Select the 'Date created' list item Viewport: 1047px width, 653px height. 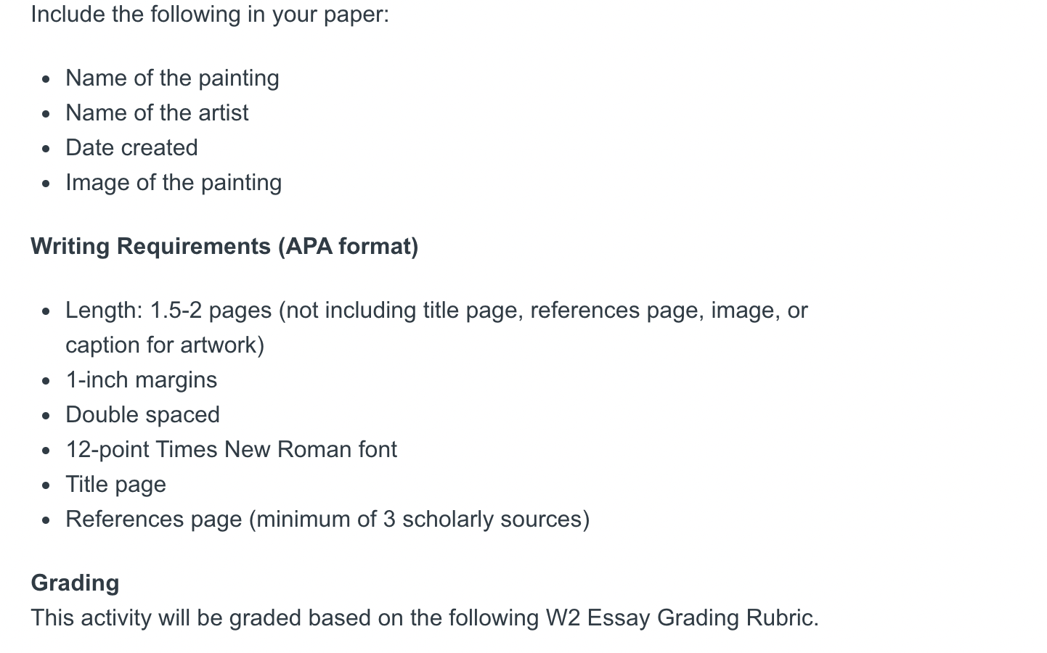click(131, 148)
